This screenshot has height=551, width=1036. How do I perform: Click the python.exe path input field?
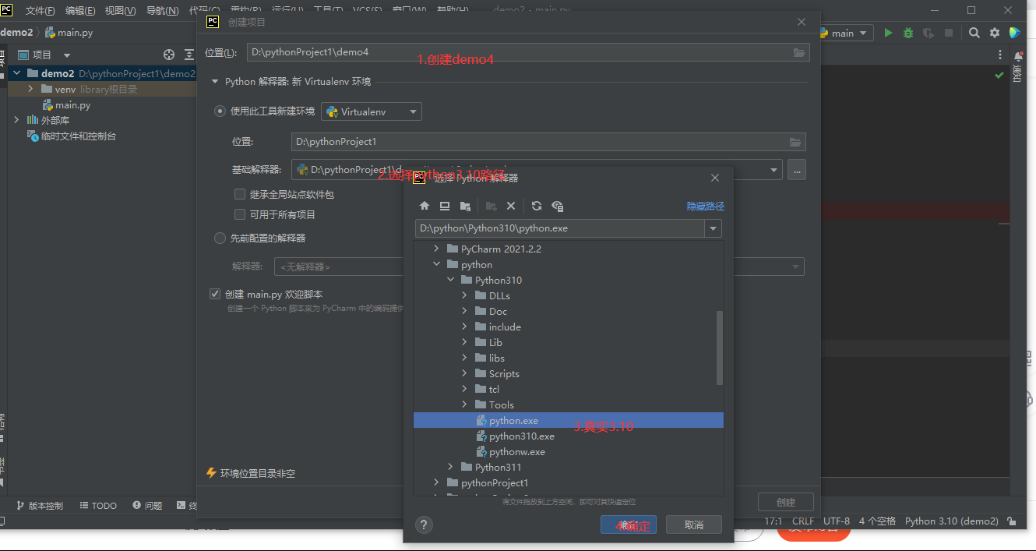(559, 228)
